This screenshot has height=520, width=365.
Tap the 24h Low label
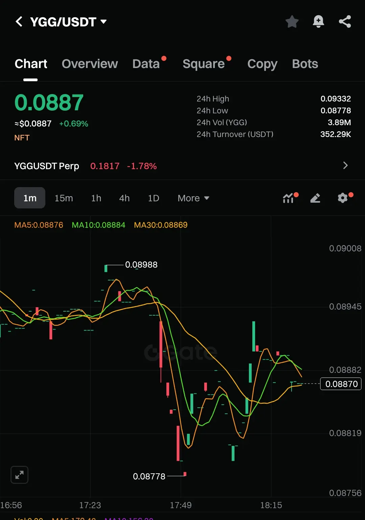tap(212, 111)
